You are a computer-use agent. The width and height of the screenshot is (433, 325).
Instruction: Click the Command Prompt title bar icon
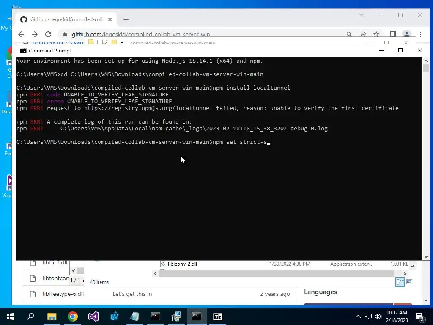click(x=23, y=51)
